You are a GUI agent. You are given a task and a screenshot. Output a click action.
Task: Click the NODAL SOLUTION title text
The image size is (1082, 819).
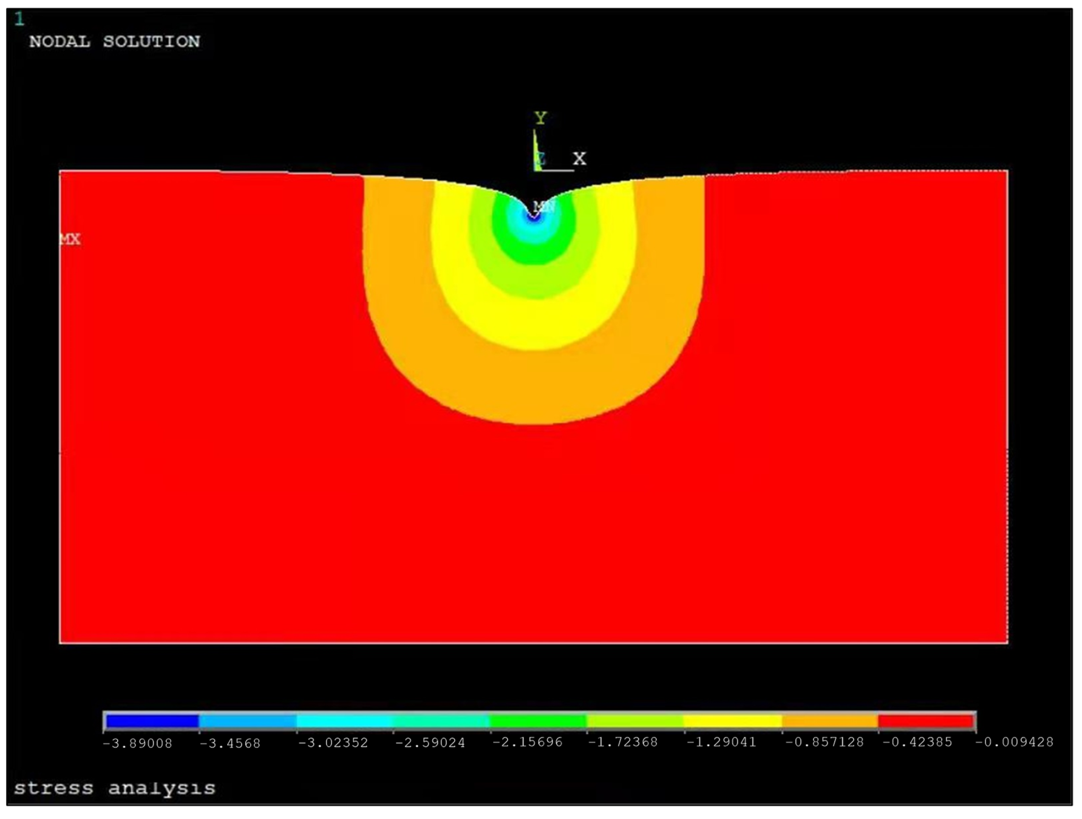[x=114, y=42]
